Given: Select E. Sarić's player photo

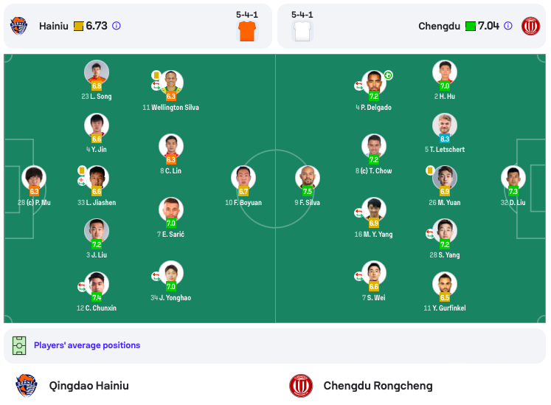Looking at the screenshot, I should pyautogui.click(x=171, y=209).
